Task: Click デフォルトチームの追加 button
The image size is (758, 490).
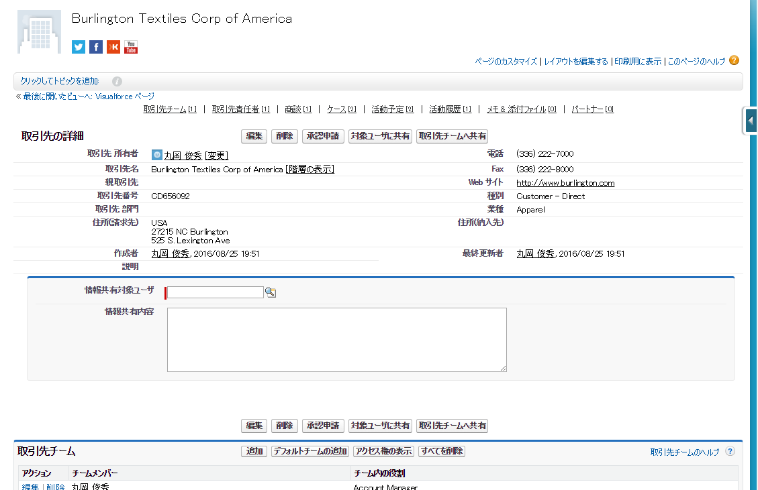Action: tap(310, 451)
